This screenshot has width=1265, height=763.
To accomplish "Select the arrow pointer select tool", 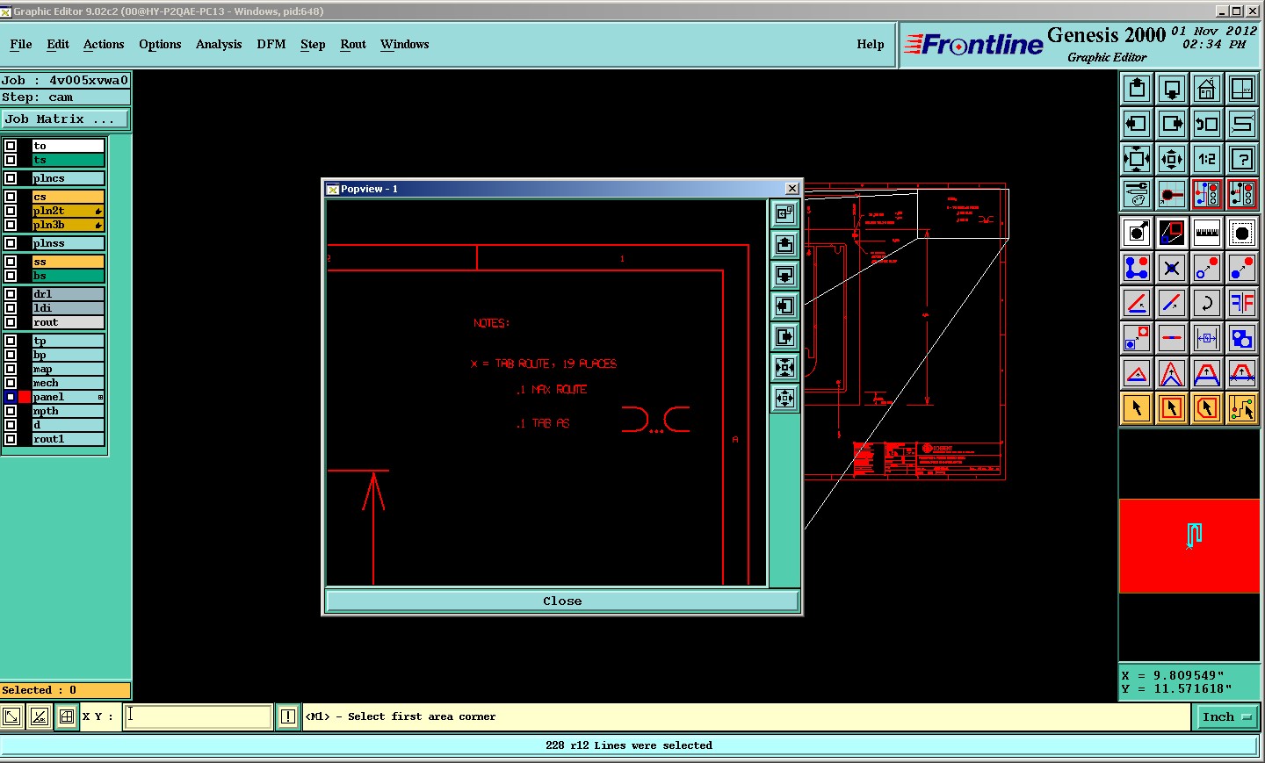I will coord(1137,408).
